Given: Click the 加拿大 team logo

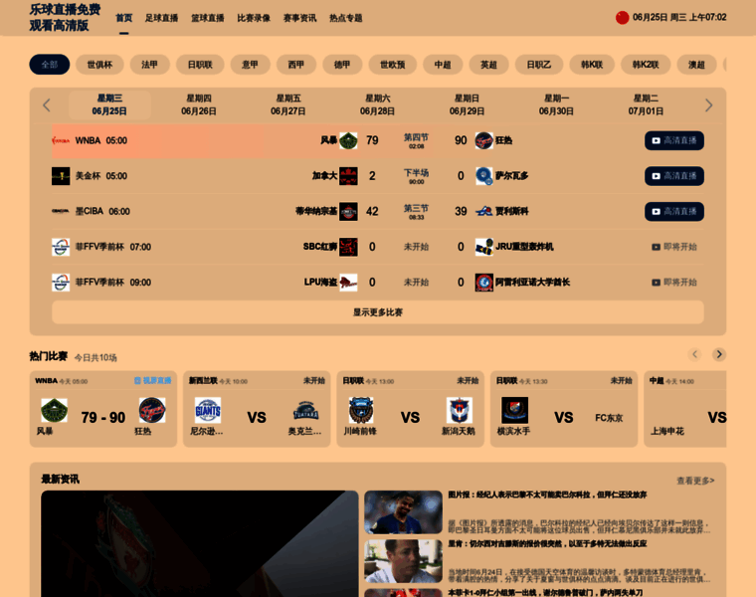Looking at the screenshot, I should pos(348,176).
